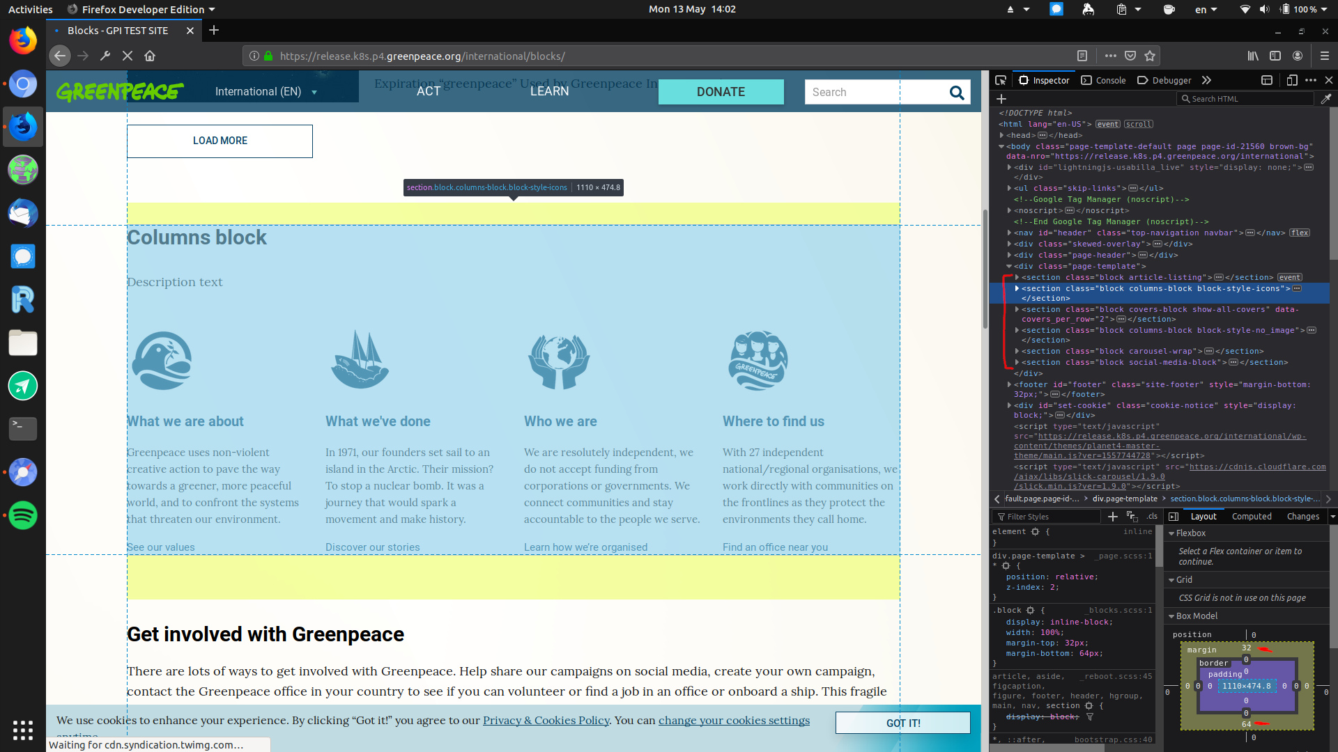Select the eyedropper to grab a page color

pyautogui.click(x=1328, y=98)
